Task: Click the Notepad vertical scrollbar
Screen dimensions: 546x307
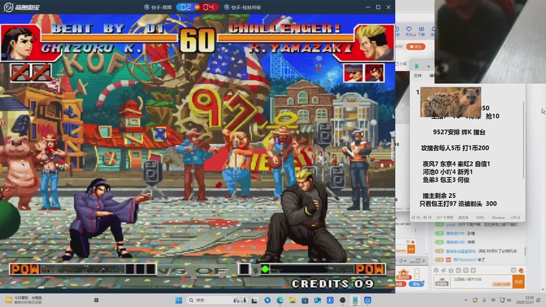Action: [523, 140]
